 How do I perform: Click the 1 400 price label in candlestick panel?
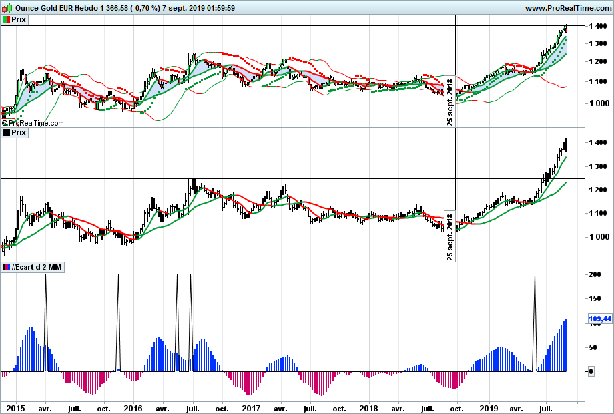tap(598, 26)
